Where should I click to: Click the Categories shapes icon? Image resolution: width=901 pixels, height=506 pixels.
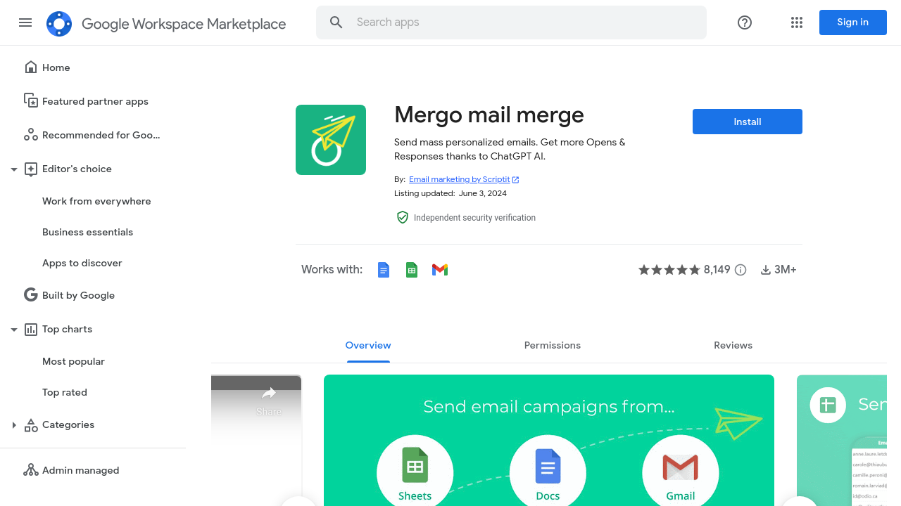pyautogui.click(x=31, y=424)
